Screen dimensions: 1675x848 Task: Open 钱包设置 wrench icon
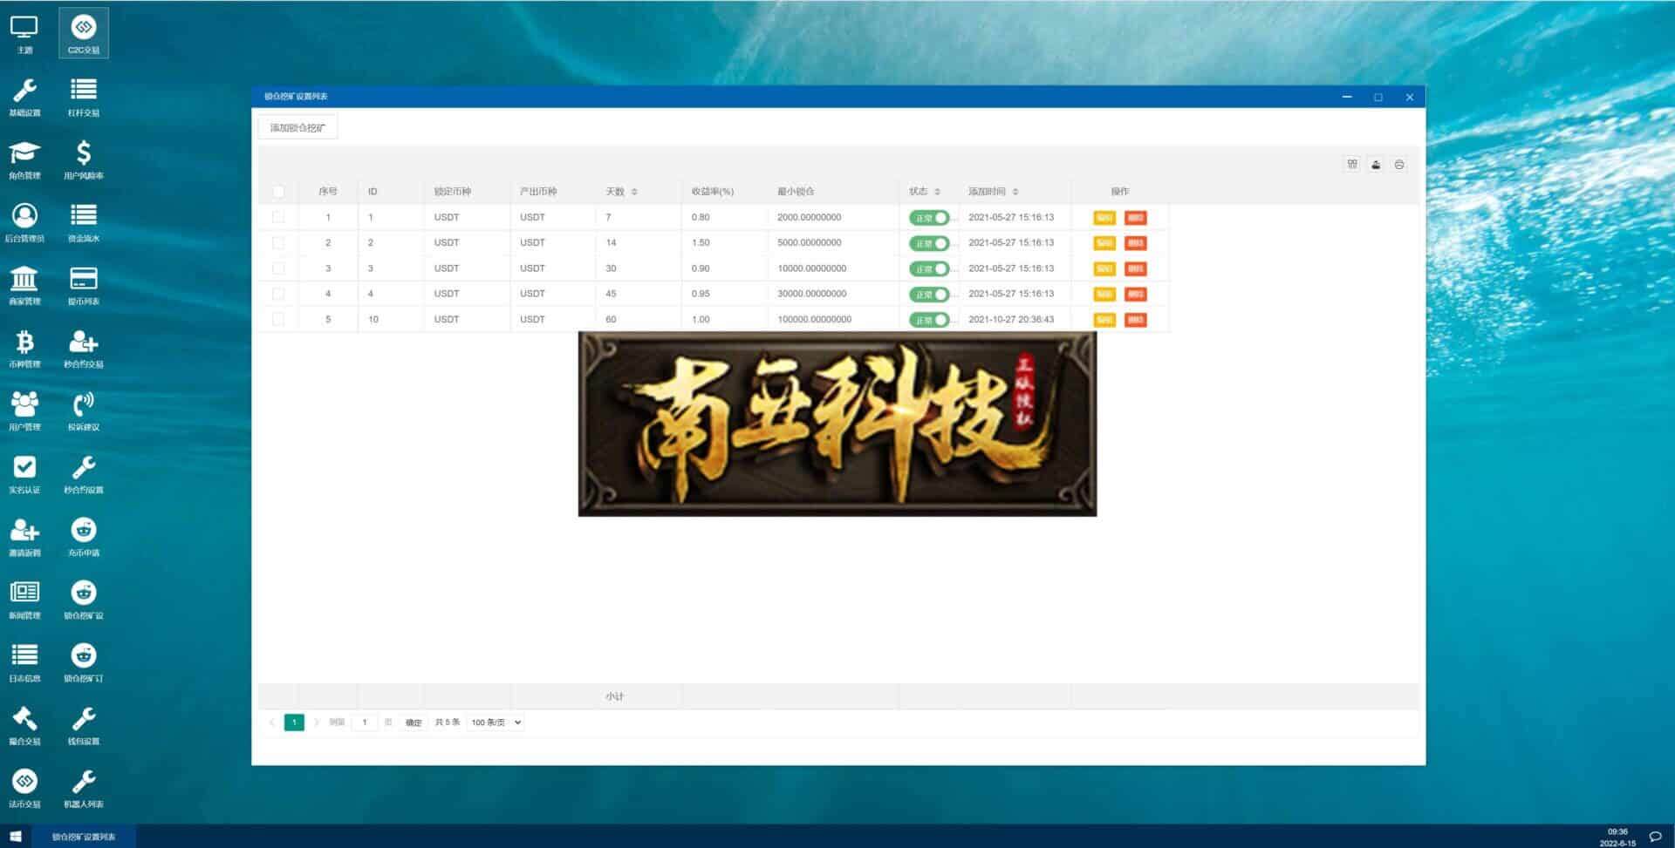[84, 724]
